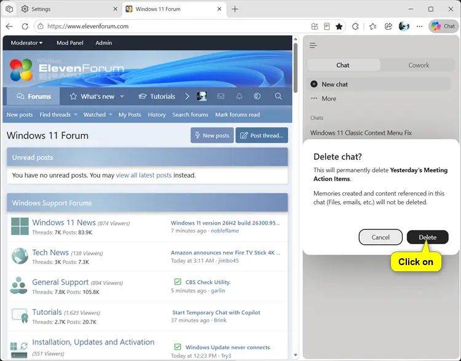Click the ElevenForum logo

[x=67, y=69]
